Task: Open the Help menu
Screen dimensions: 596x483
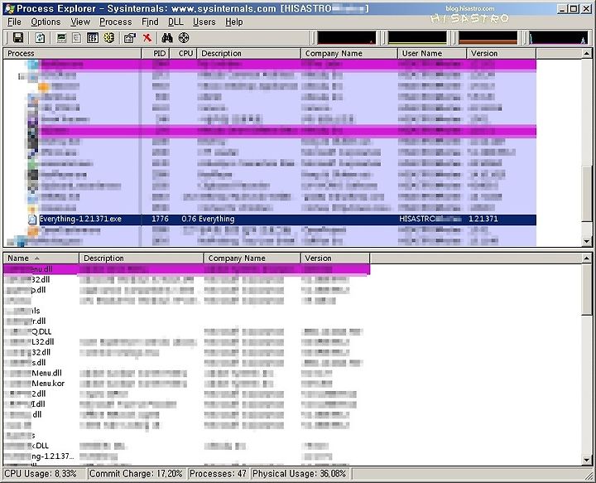Action: coord(233,22)
